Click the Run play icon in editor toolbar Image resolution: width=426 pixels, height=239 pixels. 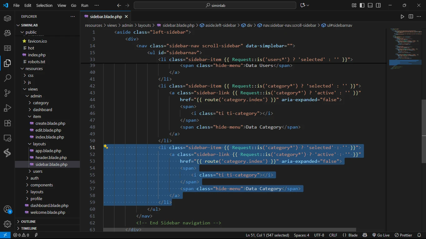(x=402, y=16)
